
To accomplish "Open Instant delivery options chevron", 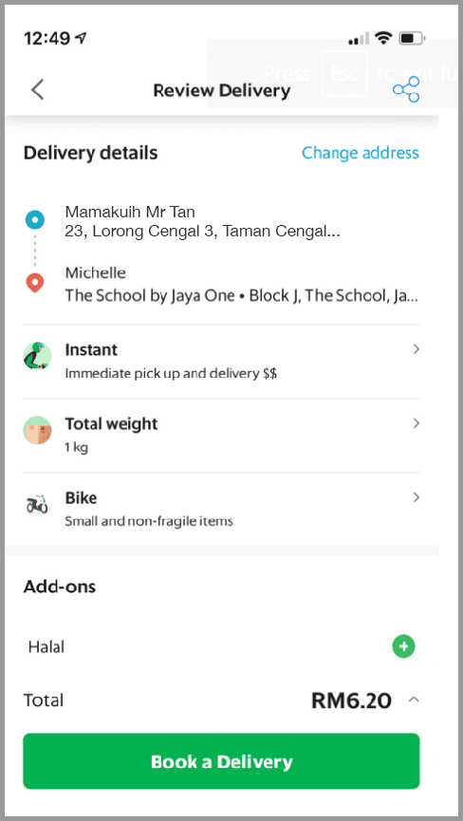I will tap(417, 349).
